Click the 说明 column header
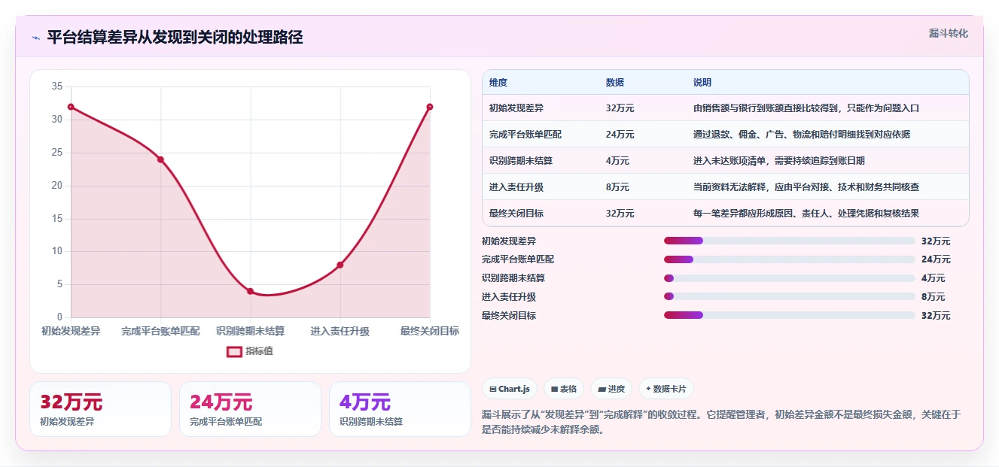This screenshot has height=467, width=999. tap(702, 83)
